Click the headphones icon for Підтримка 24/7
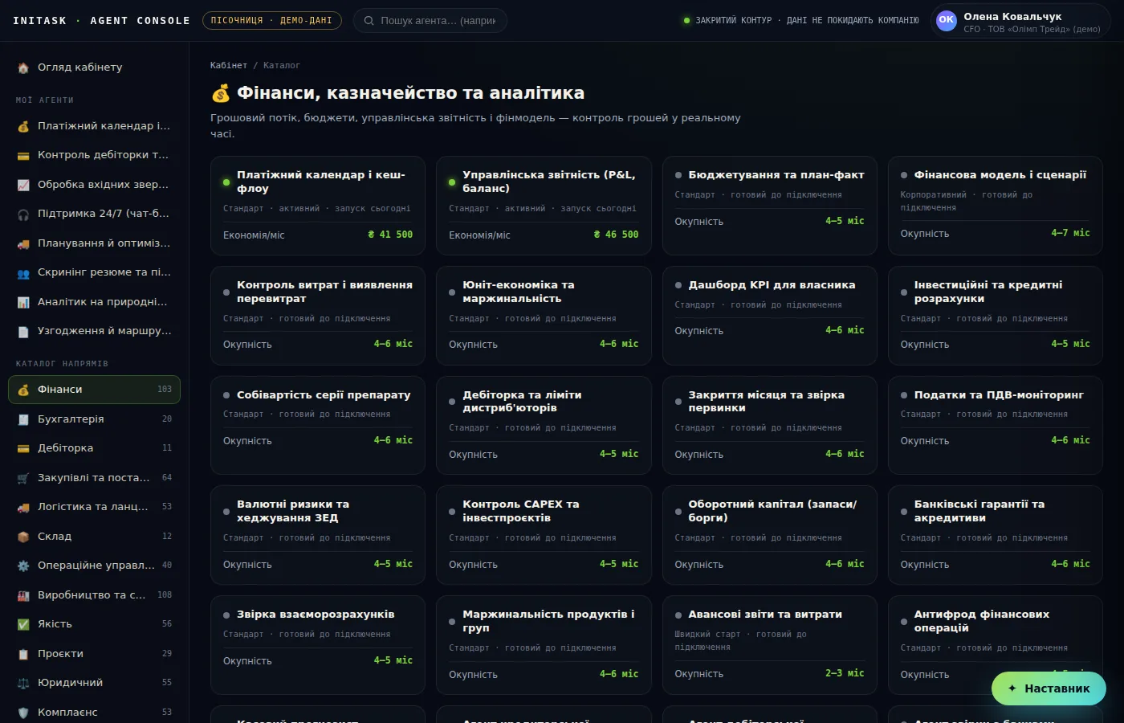 23,214
